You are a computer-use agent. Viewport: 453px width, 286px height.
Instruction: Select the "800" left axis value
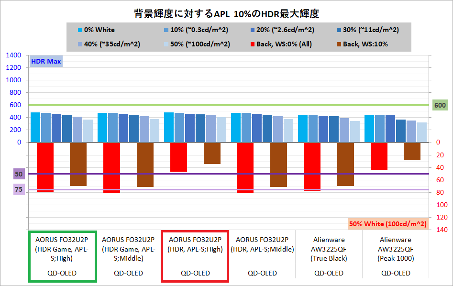[15, 92]
